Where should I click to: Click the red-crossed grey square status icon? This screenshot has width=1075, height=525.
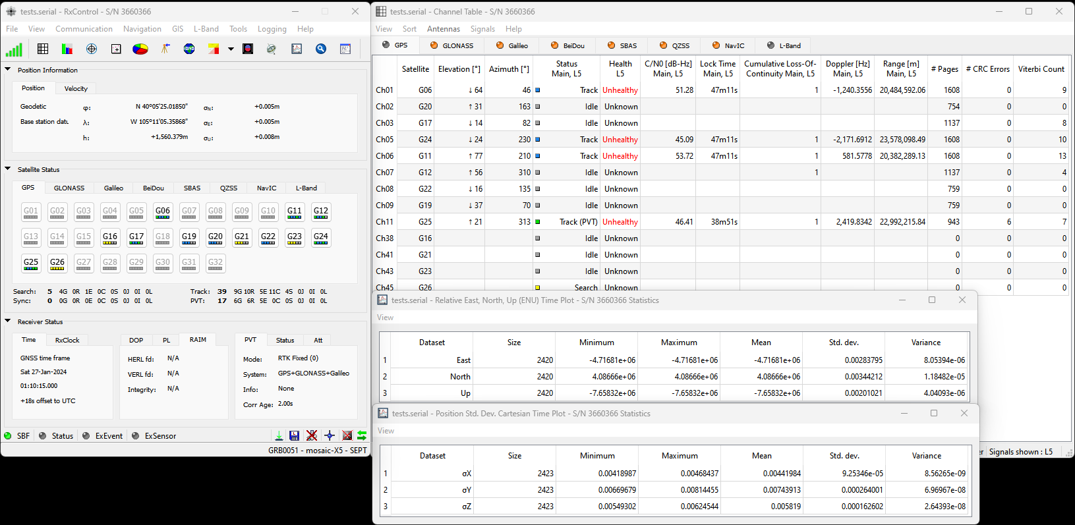coord(347,435)
